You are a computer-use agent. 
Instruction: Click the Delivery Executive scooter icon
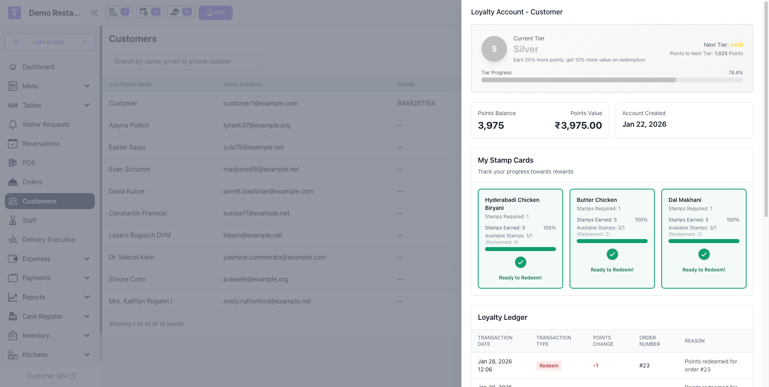click(x=13, y=239)
